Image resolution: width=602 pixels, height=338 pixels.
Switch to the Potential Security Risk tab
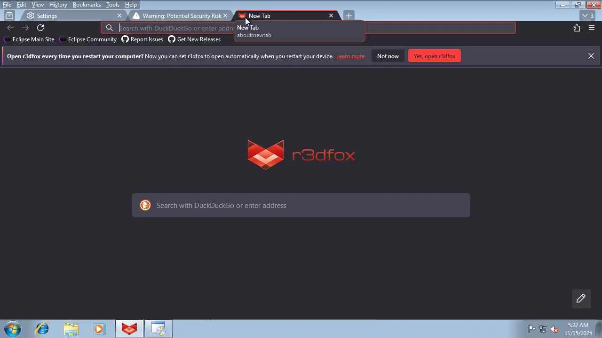click(x=181, y=15)
